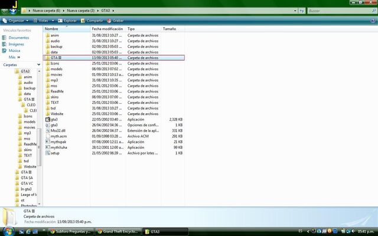Screen dimensions: 378x236
Task: Click Compartir in the toolbar
Action: pos(92,21)
